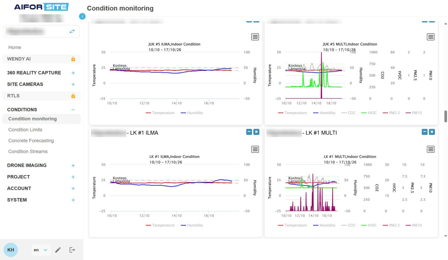Collapse the sidebar with the round arrow button

(82, 17)
